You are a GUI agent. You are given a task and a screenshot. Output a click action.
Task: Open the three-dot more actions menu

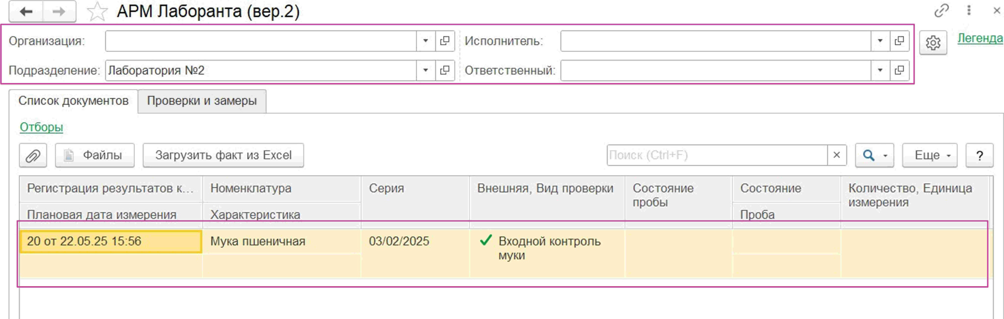point(969,10)
